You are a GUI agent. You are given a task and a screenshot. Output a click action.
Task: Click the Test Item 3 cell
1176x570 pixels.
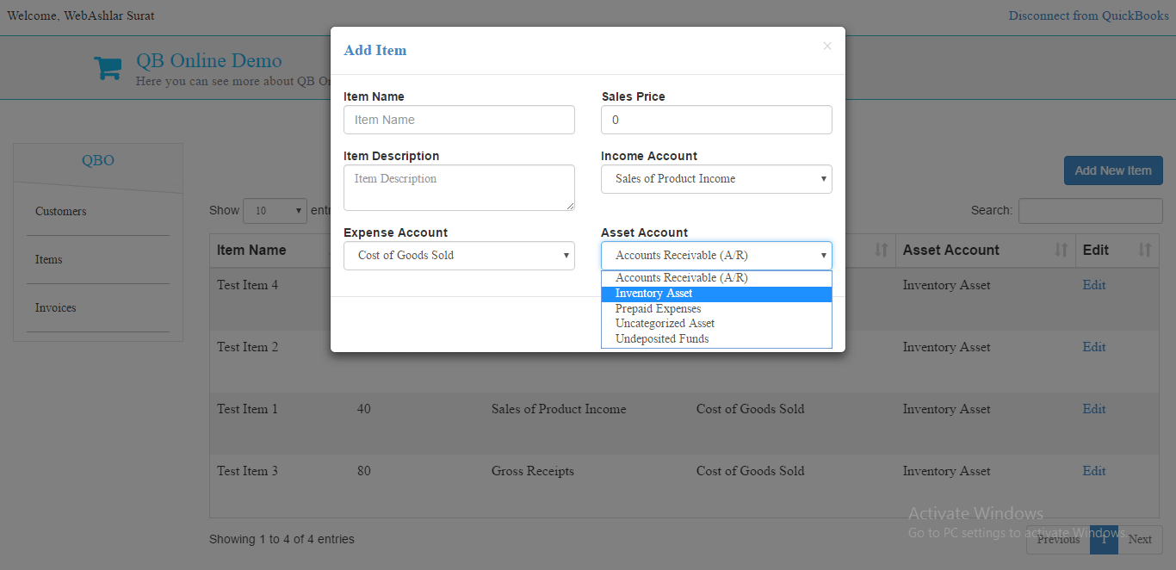point(248,471)
